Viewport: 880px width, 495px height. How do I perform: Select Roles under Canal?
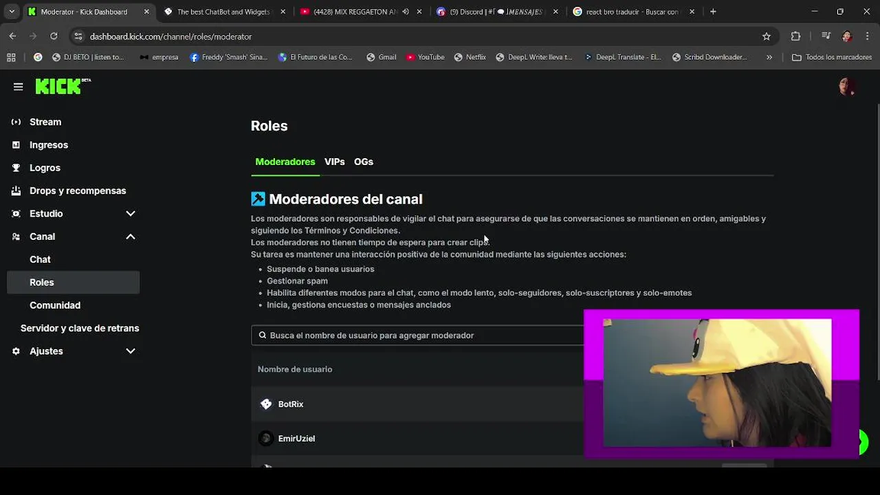(73, 283)
